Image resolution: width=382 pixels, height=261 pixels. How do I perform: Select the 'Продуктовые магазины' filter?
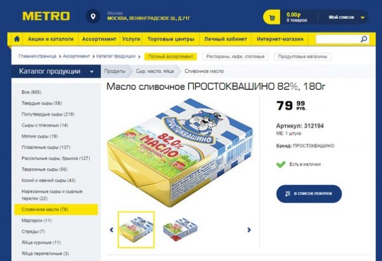coord(302,57)
